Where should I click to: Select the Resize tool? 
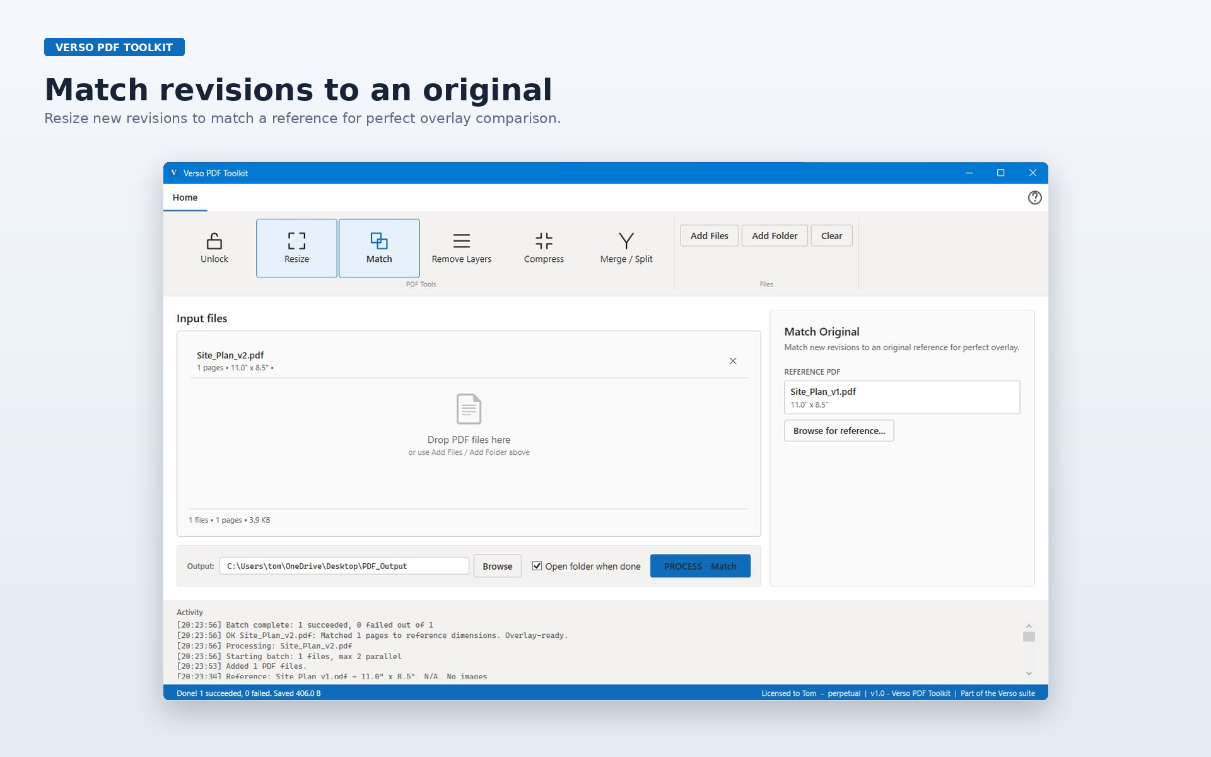point(296,248)
